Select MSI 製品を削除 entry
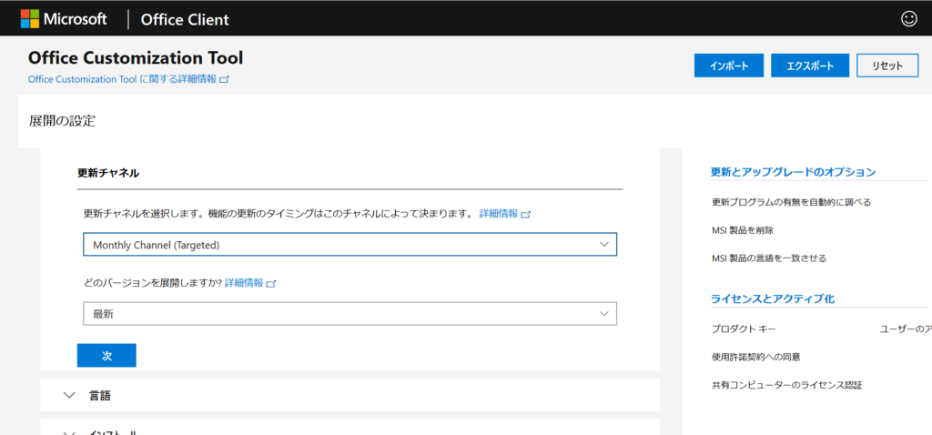This screenshot has width=932, height=435. [743, 230]
